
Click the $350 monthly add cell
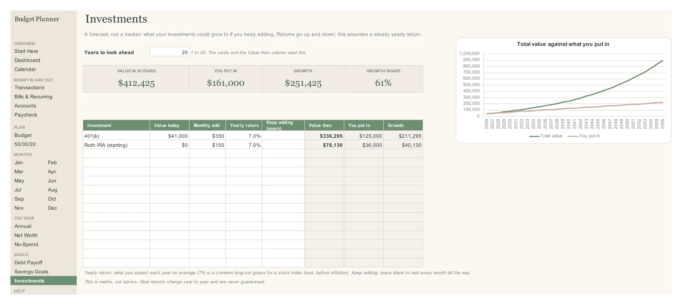(207, 136)
